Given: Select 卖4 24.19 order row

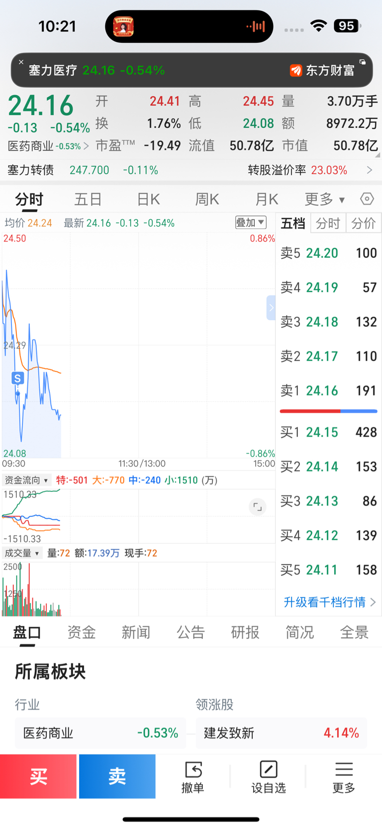Looking at the screenshot, I should pyautogui.click(x=329, y=287).
